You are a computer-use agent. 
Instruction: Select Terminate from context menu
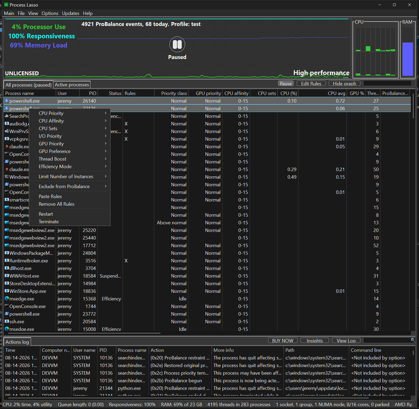click(70, 221)
